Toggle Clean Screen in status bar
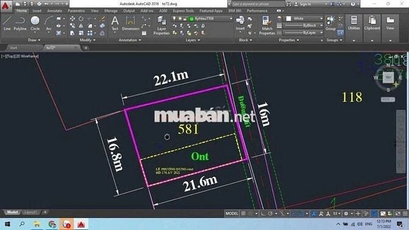Image resolution: width=409 pixels, height=230 pixels. click(x=397, y=214)
